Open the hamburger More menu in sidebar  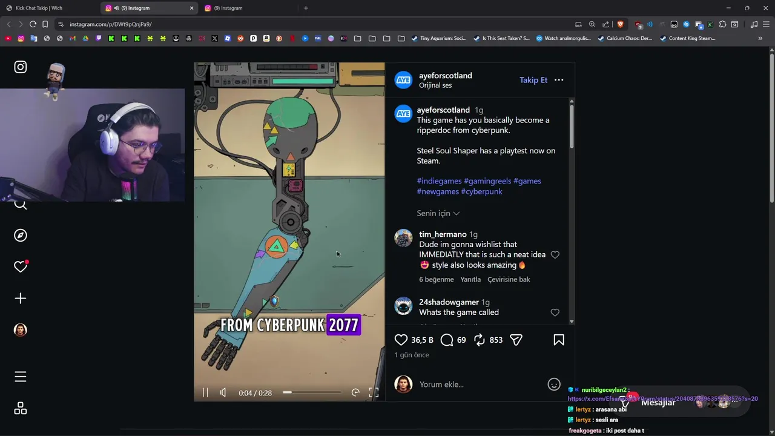pos(21,377)
